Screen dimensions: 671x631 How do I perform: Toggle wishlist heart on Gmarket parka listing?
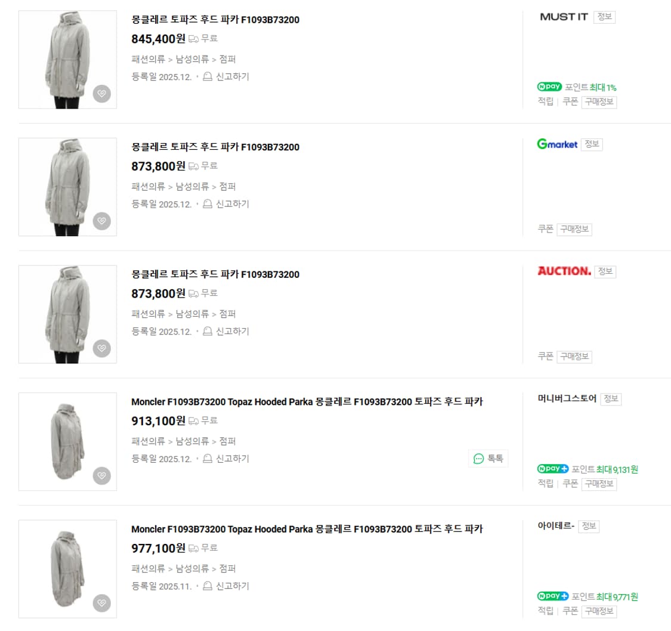(102, 221)
